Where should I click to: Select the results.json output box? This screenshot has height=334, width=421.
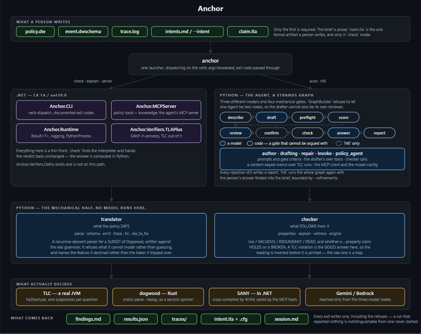coord(136,319)
